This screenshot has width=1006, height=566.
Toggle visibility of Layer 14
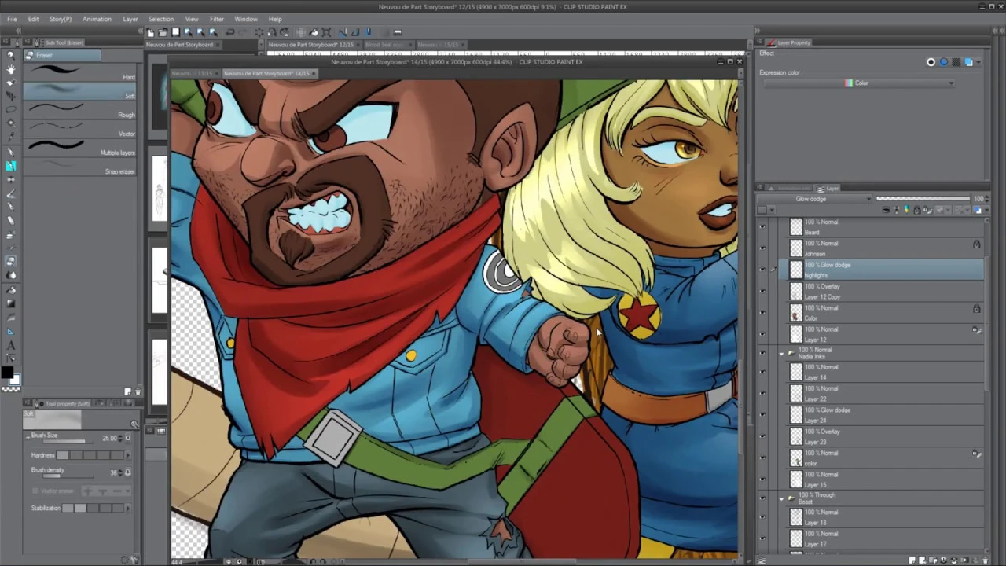coord(762,372)
